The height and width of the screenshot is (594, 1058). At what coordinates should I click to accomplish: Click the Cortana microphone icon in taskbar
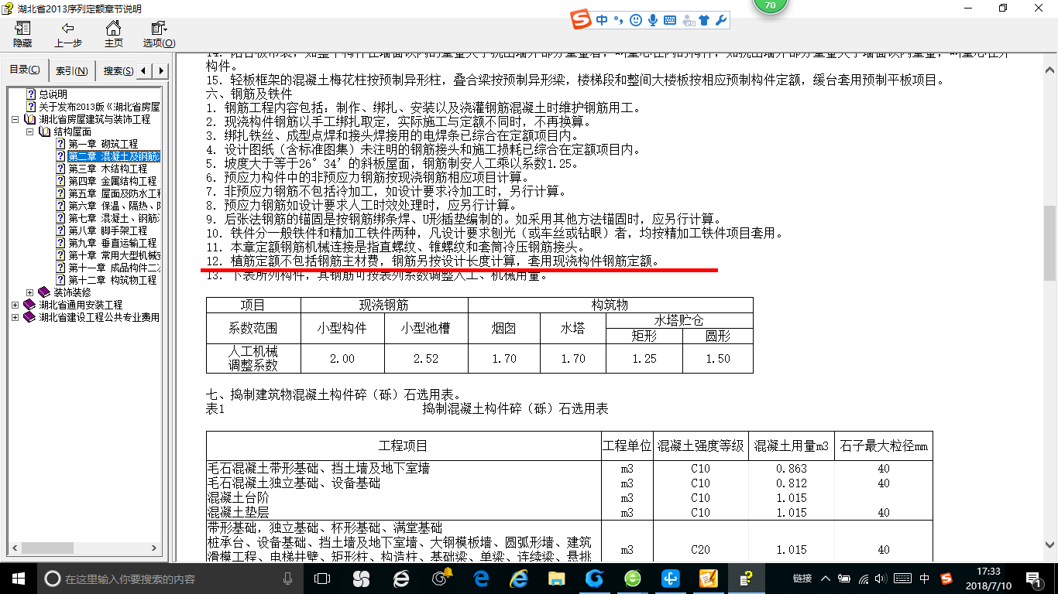tap(288, 578)
